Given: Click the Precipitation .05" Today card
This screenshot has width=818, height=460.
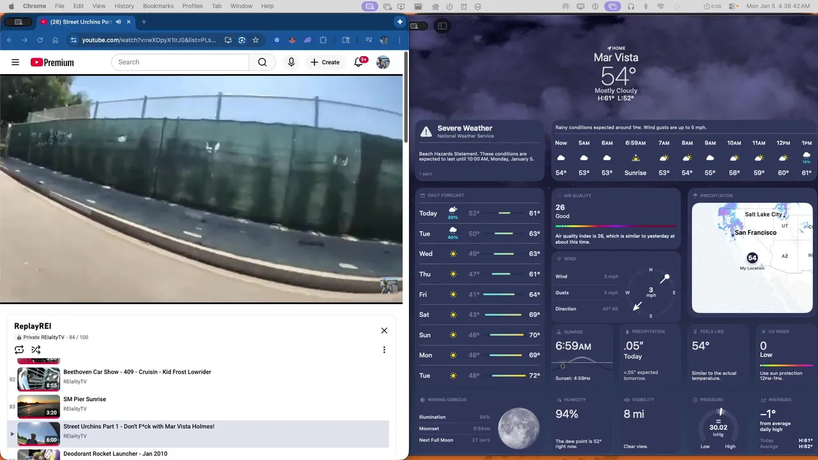Looking at the screenshot, I should [650, 355].
